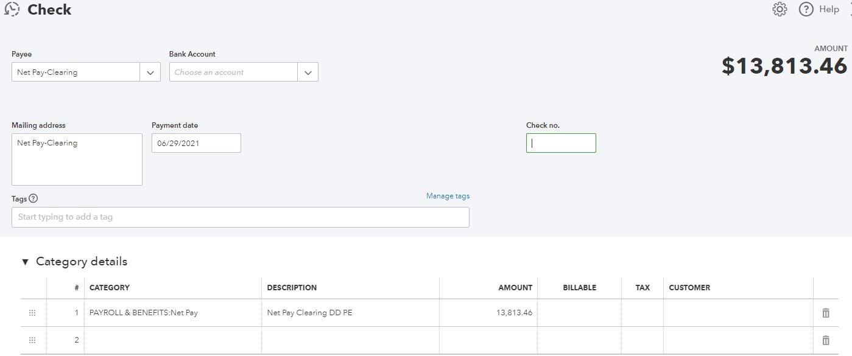
Task: Click the drag handle on line 2
Action: click(x=32, y=340)
